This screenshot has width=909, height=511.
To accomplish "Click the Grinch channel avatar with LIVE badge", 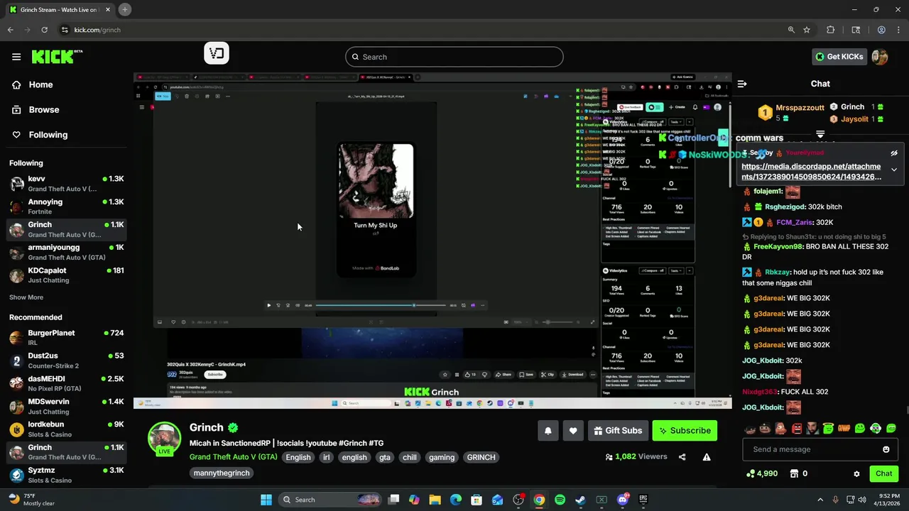I will 164,439.
